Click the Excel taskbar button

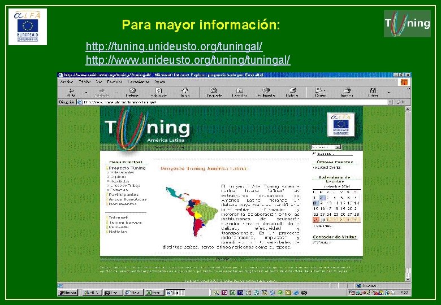point(154,293)
